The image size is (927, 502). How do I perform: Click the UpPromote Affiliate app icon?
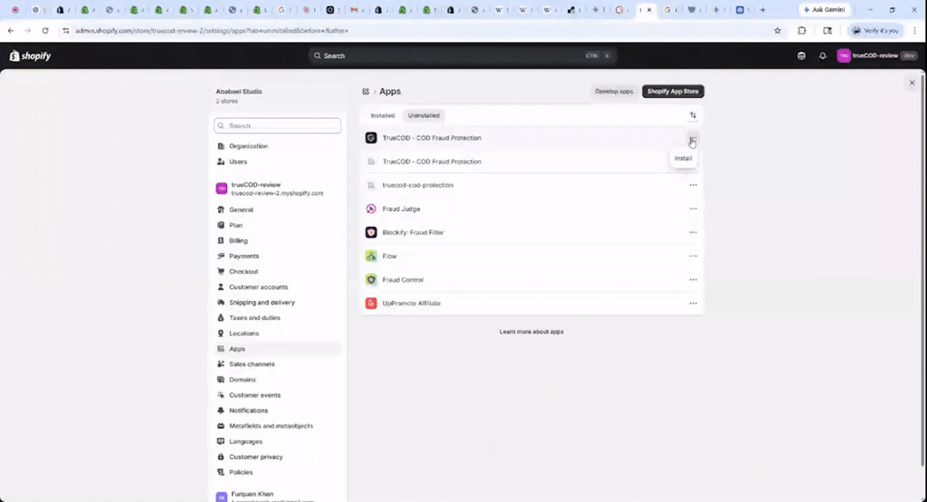point(371,303)
